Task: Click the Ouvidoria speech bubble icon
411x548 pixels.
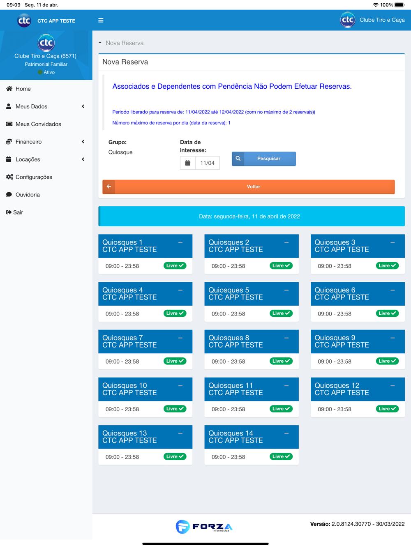Action: (x=9, y=195)
